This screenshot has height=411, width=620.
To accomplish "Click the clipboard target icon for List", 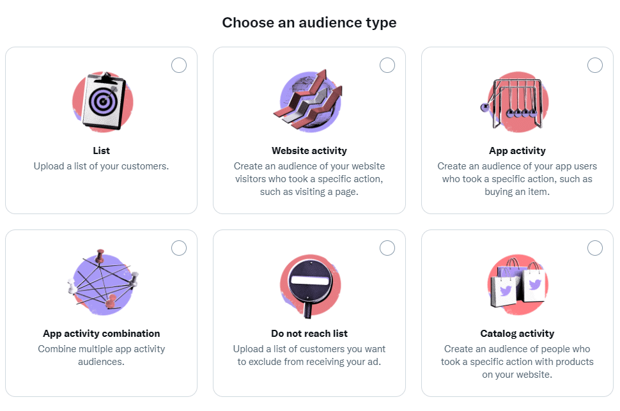I will click(x=102, y=101).
